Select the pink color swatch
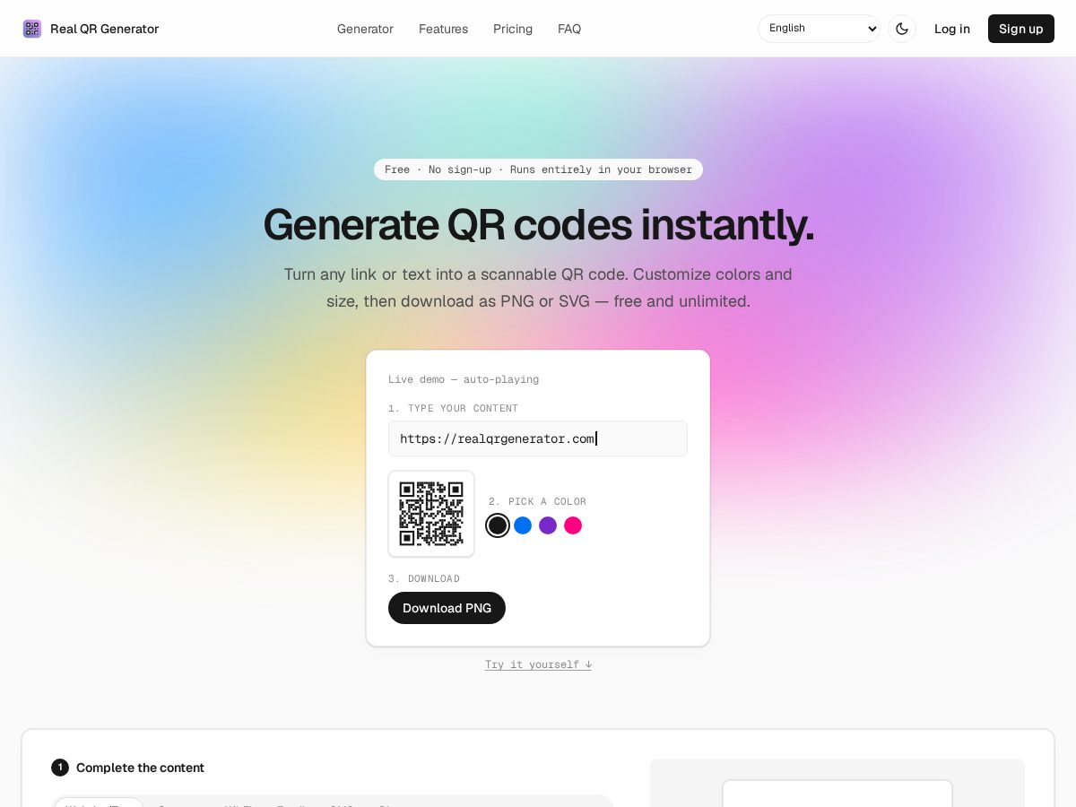The height and width of the screenshot is (807, 1076). coord(573,525)
